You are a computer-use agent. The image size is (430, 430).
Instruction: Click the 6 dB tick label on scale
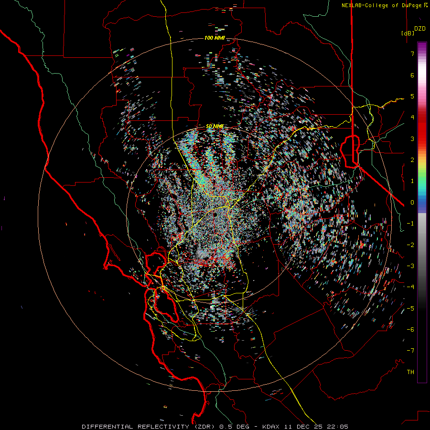coord(412,75)
